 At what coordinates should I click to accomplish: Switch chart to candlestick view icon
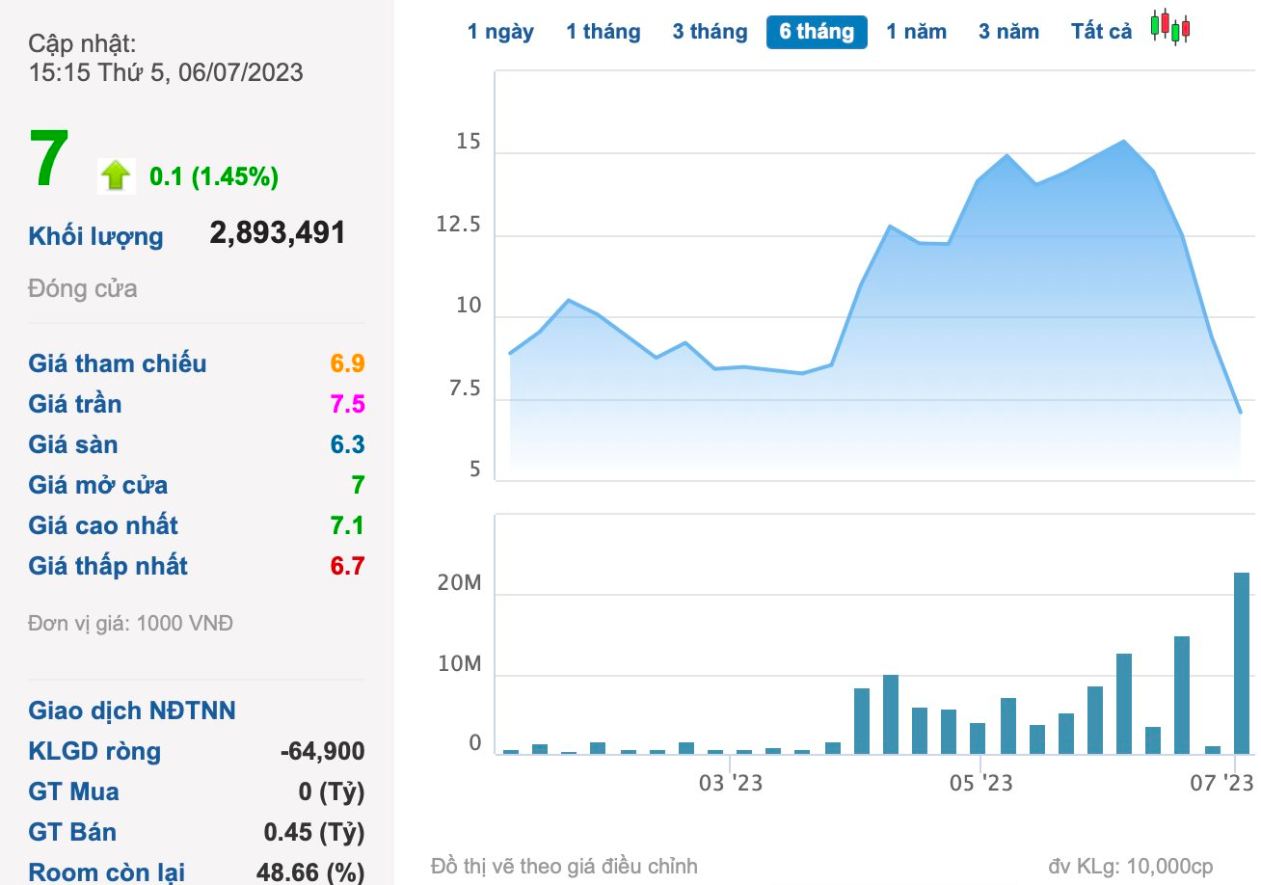point(1171,28)
